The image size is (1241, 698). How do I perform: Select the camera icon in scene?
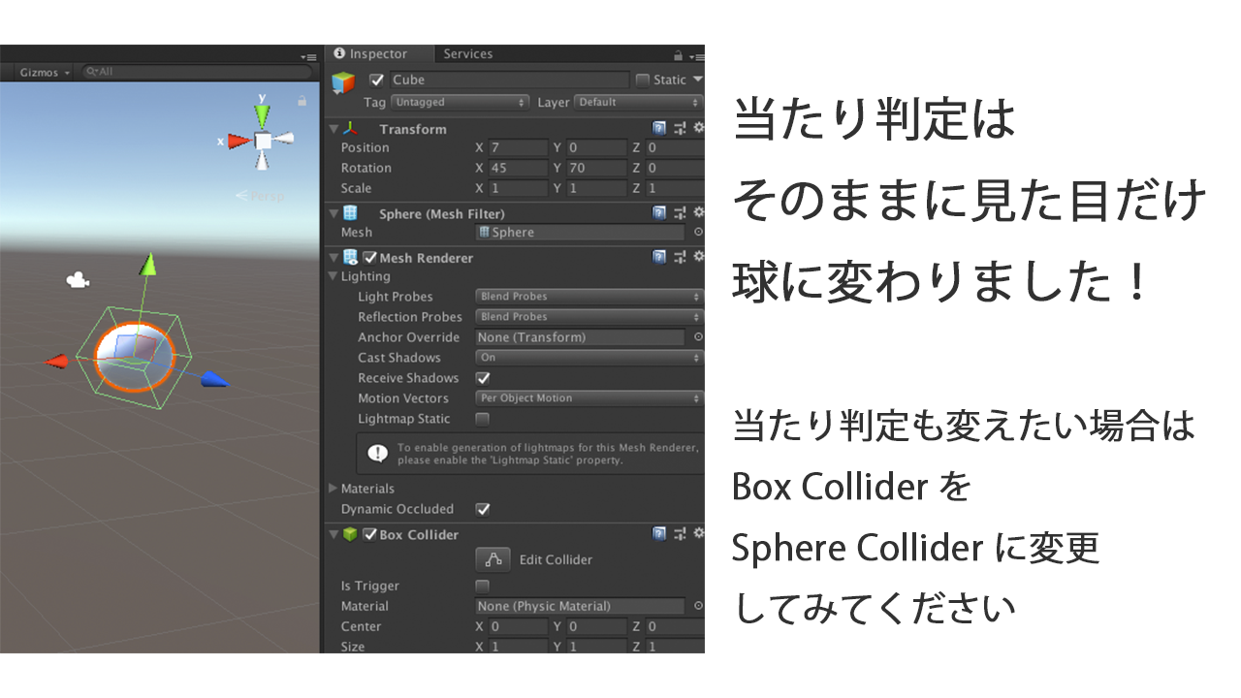[x=78, y=281]
